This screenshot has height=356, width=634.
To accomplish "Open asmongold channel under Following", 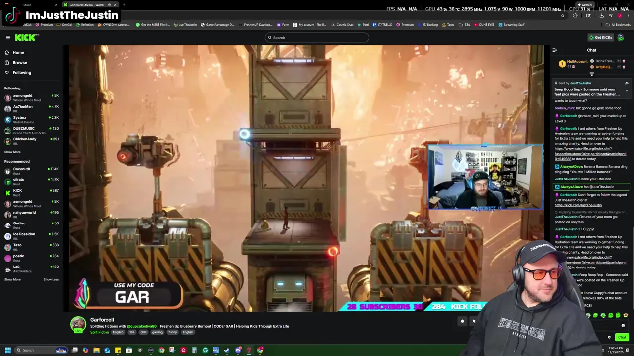I will [x=32, y=97].
